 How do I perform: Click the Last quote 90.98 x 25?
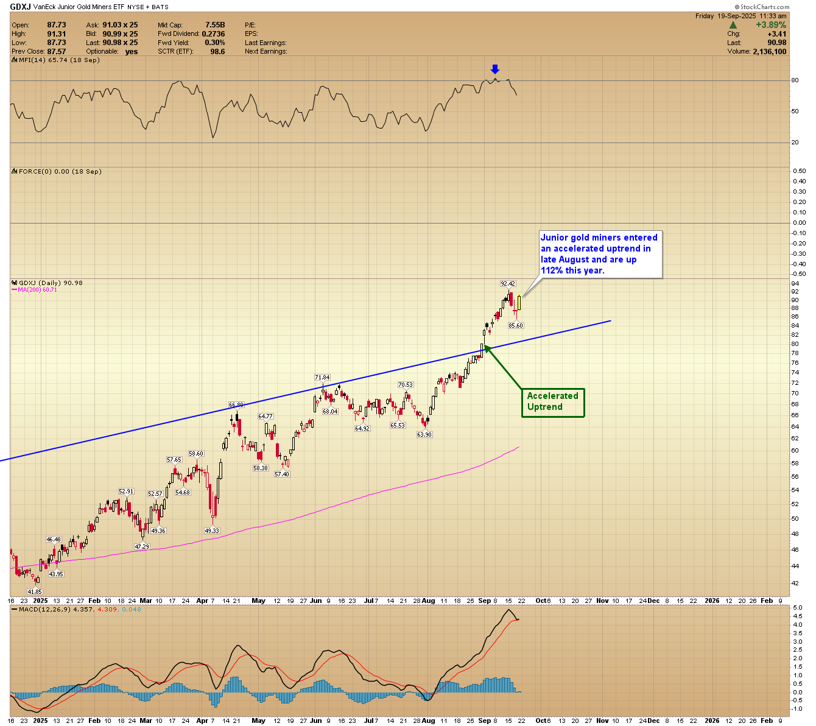(x=120, y=43)
